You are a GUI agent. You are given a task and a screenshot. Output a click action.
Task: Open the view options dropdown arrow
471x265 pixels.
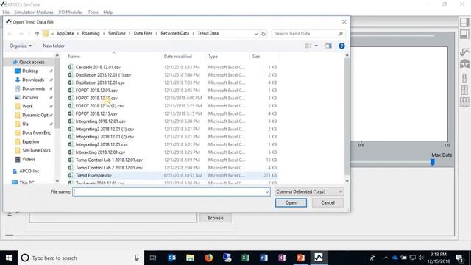click(316, 46)
